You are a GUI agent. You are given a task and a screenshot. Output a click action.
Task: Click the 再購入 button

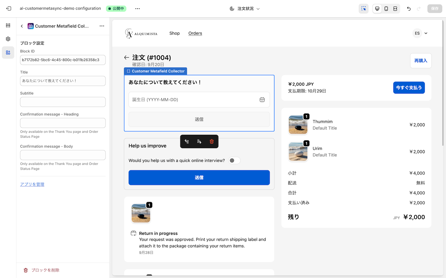tap(421, 61)
